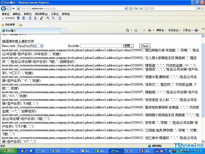
Task: Switch to php folder taskbar window
Action: pyautogui.click(x=86, y=151)
